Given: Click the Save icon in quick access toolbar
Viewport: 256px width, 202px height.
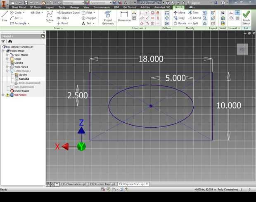Looking at the screenshot, I should click(26, 2).
